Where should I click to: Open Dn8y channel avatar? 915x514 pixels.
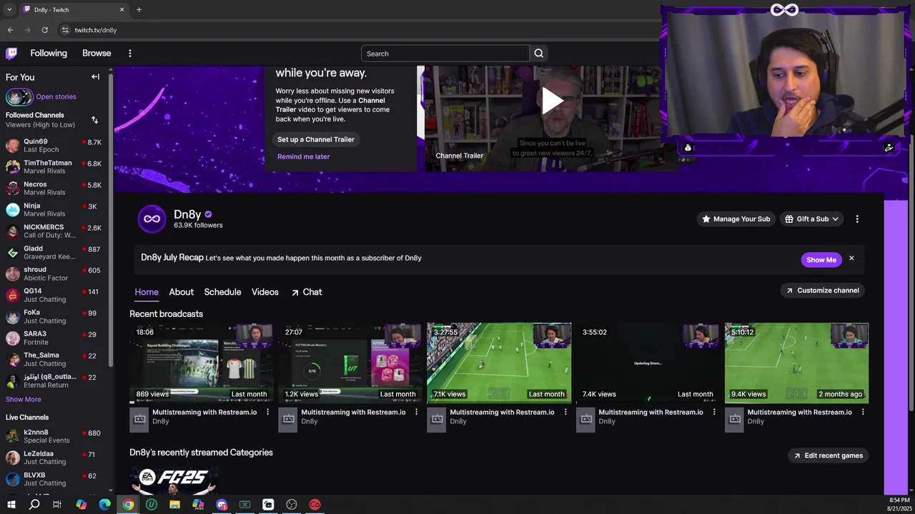click(152, 219)
